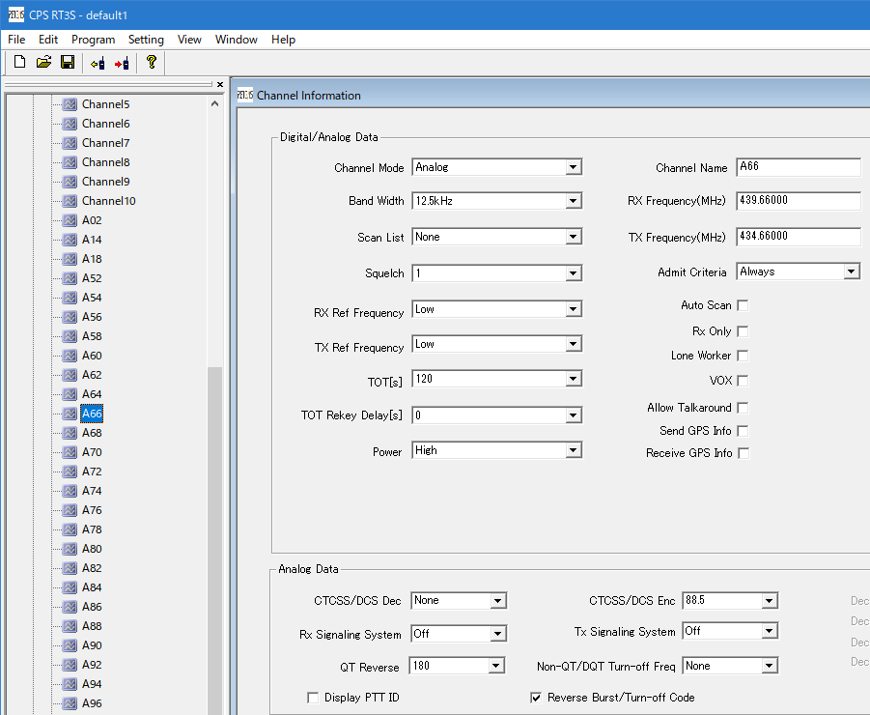Close the channel tree panel
The width and height of the screenshot is (870, 715).
coord(220,84)
